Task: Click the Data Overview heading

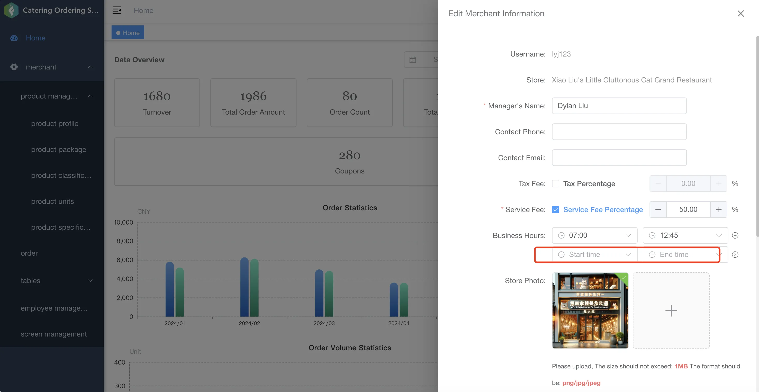Action: (139, 60)
